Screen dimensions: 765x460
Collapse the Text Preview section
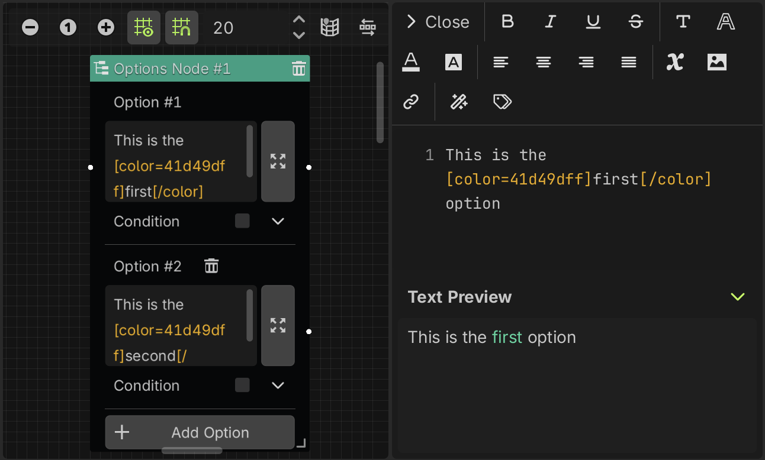point(738,297)
